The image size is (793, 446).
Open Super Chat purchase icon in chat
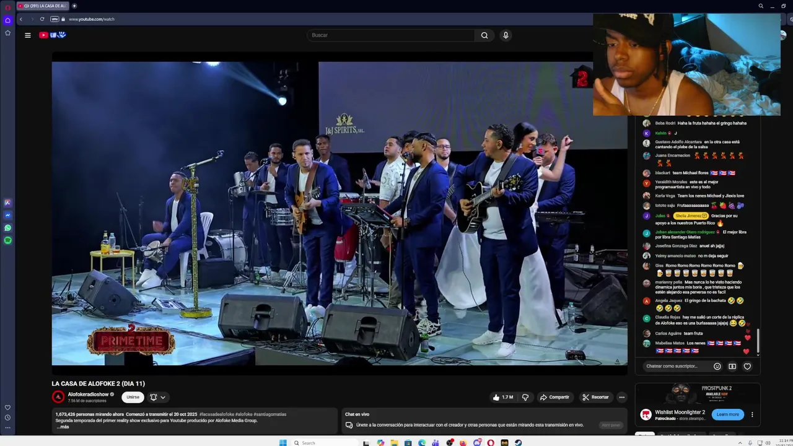coord(732,366)
